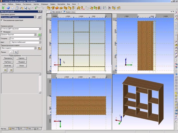Click the ПовТекст button
Viewport: 178px width, 133px height.
[8, 62]
